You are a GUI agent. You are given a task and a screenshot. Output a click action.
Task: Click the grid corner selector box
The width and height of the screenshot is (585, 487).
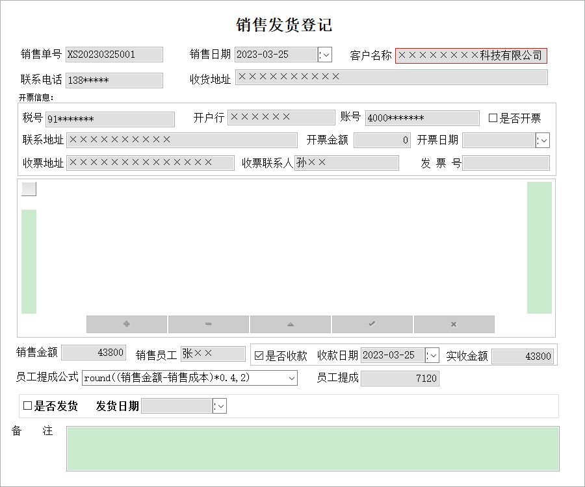coord(29,189)
